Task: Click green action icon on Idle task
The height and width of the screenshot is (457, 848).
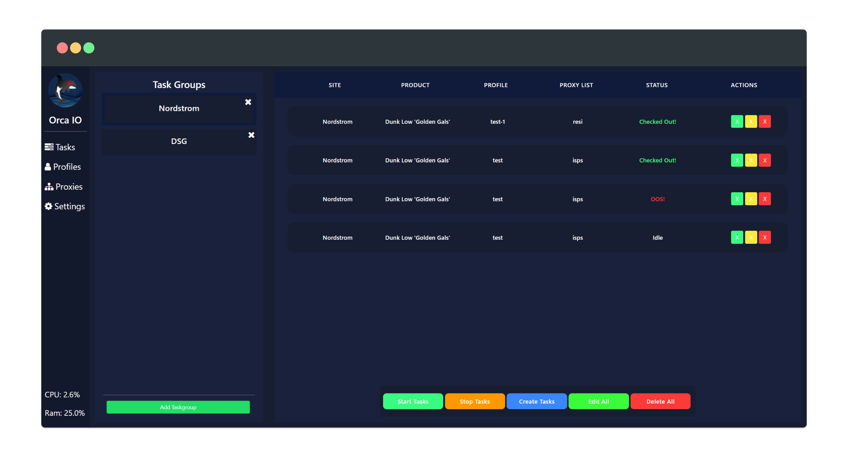Action: (x=737, y=238)
